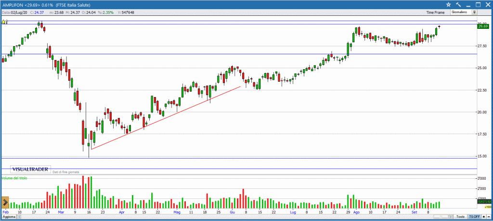
Task: Select the red ascending trendline
Action: [166, 118]
